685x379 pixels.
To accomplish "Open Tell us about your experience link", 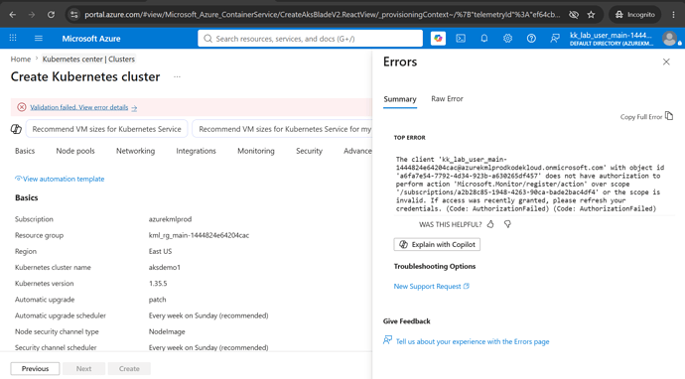I will [473, 341].
